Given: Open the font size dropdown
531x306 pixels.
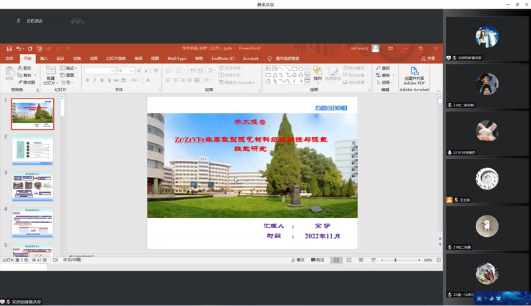Looking at the screenshot, I should pos(132,71).
